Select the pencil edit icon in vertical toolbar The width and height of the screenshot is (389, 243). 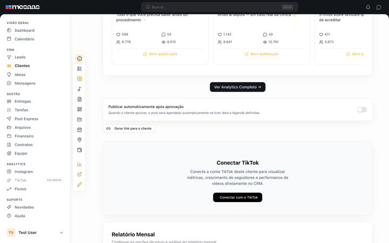(x=79, y=185)
